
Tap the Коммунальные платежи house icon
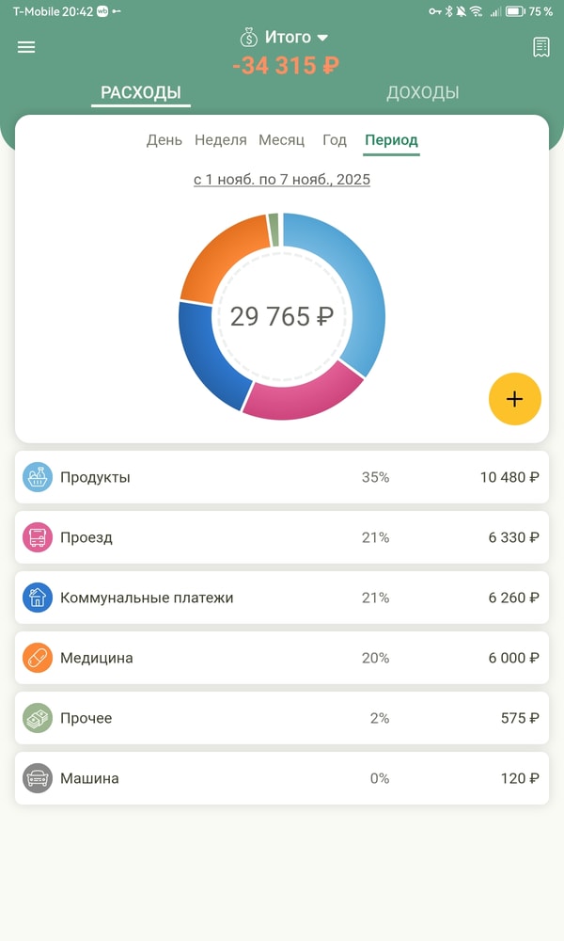point(38,598)
